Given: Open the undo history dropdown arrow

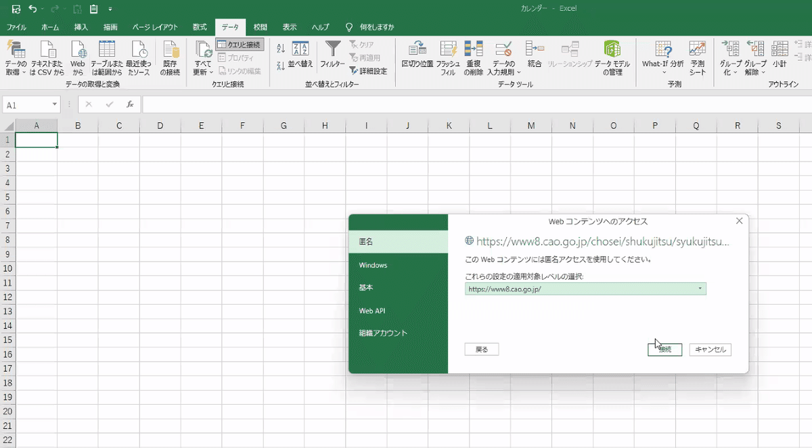Looking at the screenshot, I should point(43,9).
